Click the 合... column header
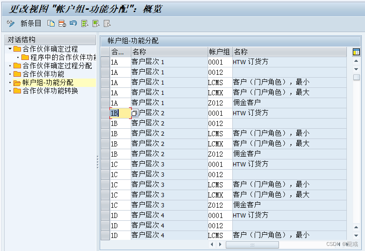Viewport: 365px width, 251px height. coord(120,52)
